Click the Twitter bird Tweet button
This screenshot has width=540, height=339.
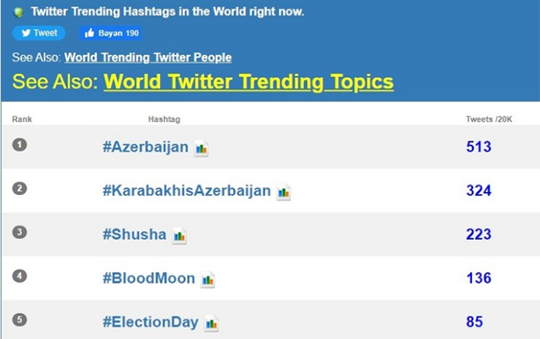tap(39, 33)
